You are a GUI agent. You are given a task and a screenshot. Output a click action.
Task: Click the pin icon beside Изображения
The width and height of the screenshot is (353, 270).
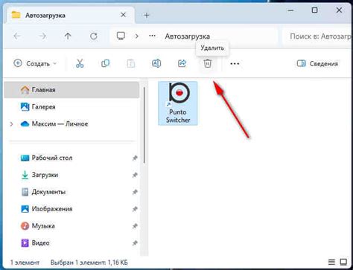tap(135, 209)
